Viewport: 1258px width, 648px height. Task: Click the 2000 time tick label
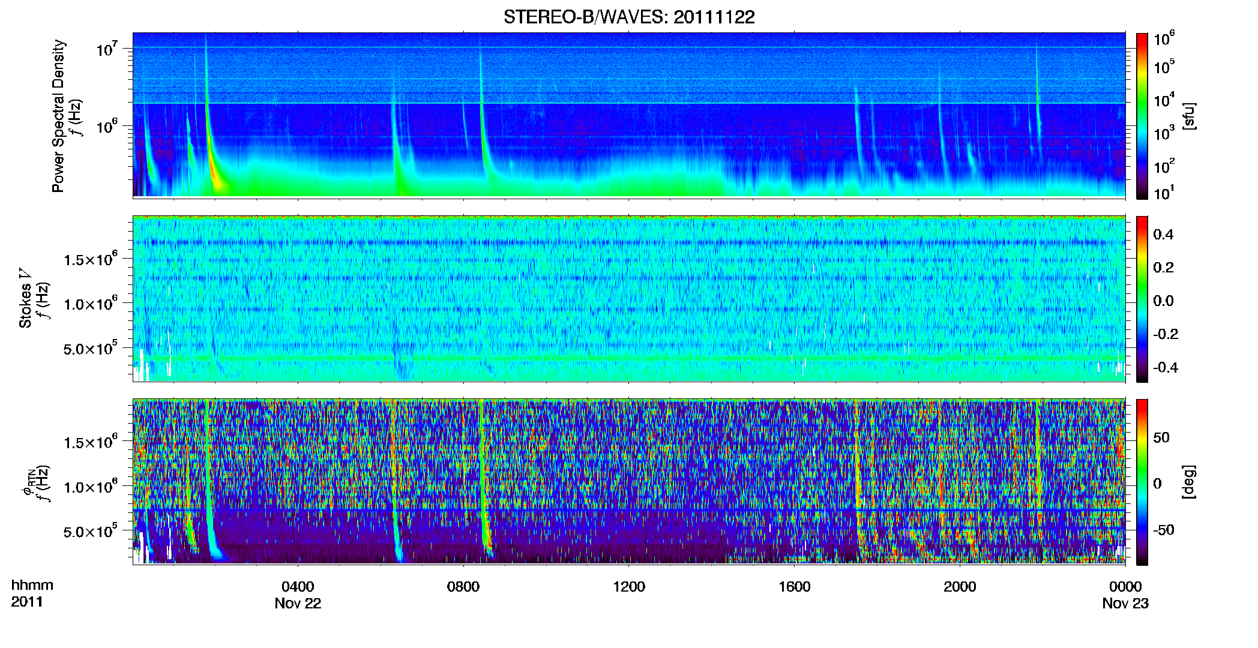point(960,587)
